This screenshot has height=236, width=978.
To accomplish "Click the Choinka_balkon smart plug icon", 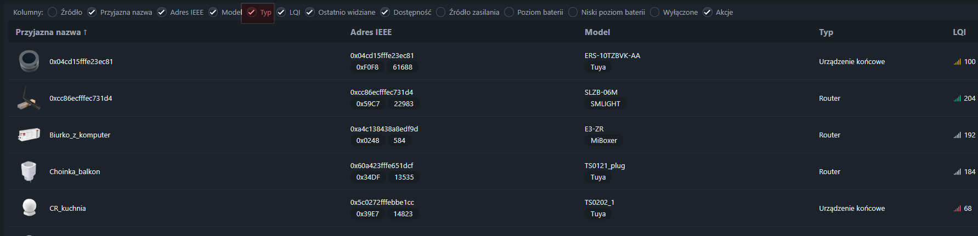I will (x=29, y=171).
